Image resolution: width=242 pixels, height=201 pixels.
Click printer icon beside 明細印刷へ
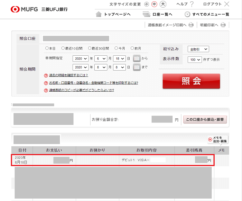[x=223, y=25]
